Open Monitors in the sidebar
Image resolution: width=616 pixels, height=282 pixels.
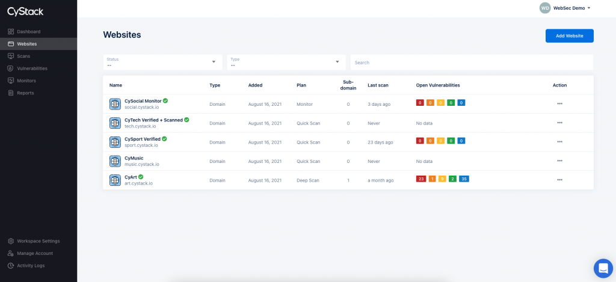pos(26,81)
